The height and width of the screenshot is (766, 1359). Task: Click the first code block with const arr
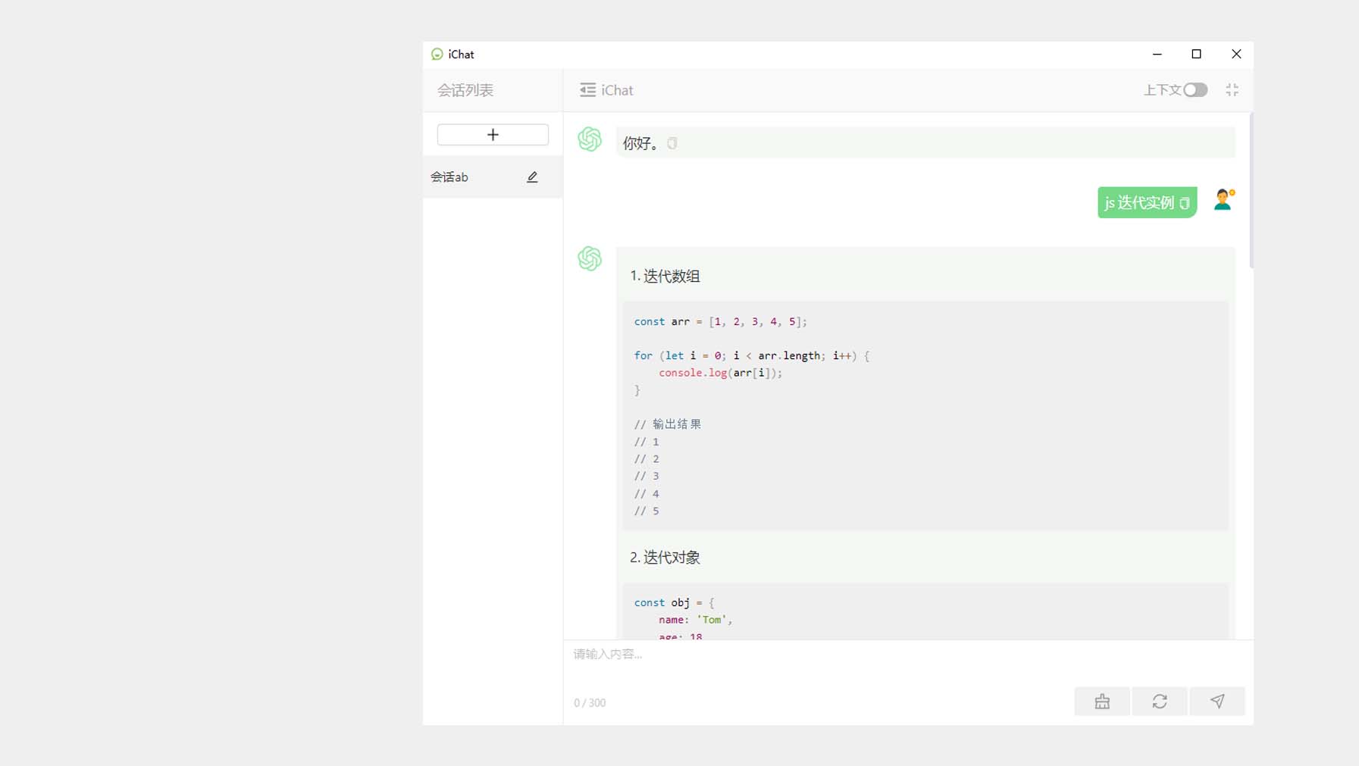[925, 415]
